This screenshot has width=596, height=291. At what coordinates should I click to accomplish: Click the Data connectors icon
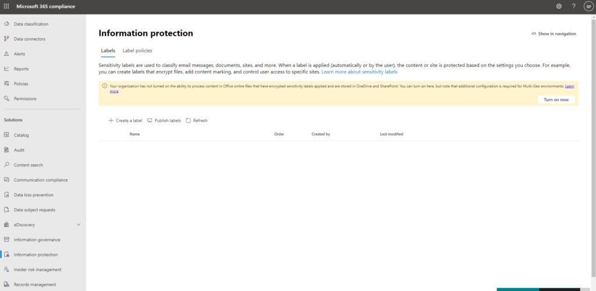pyautogui.click(x=6, y=39)
